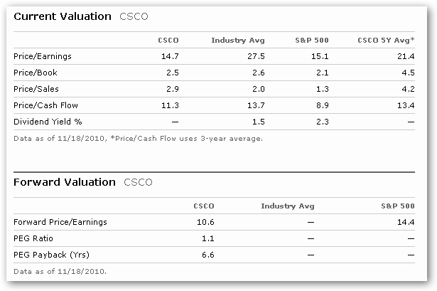Image resolution: width=437 pixels, height=291 pixels.
Task: Select the 10.6 Forward Price/Earnings value
Action: pos(205,222)
